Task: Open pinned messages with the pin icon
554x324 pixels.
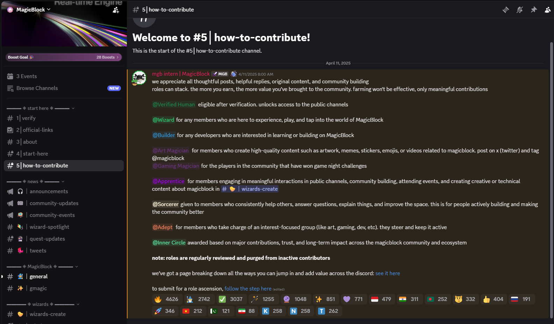Action: [534, 10]
